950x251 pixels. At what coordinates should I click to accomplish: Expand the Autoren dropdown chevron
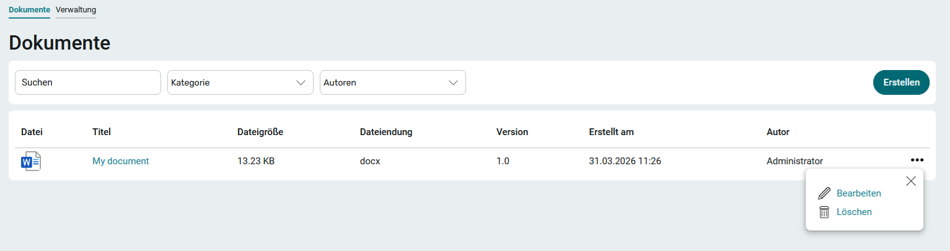(x=454, y=82)
